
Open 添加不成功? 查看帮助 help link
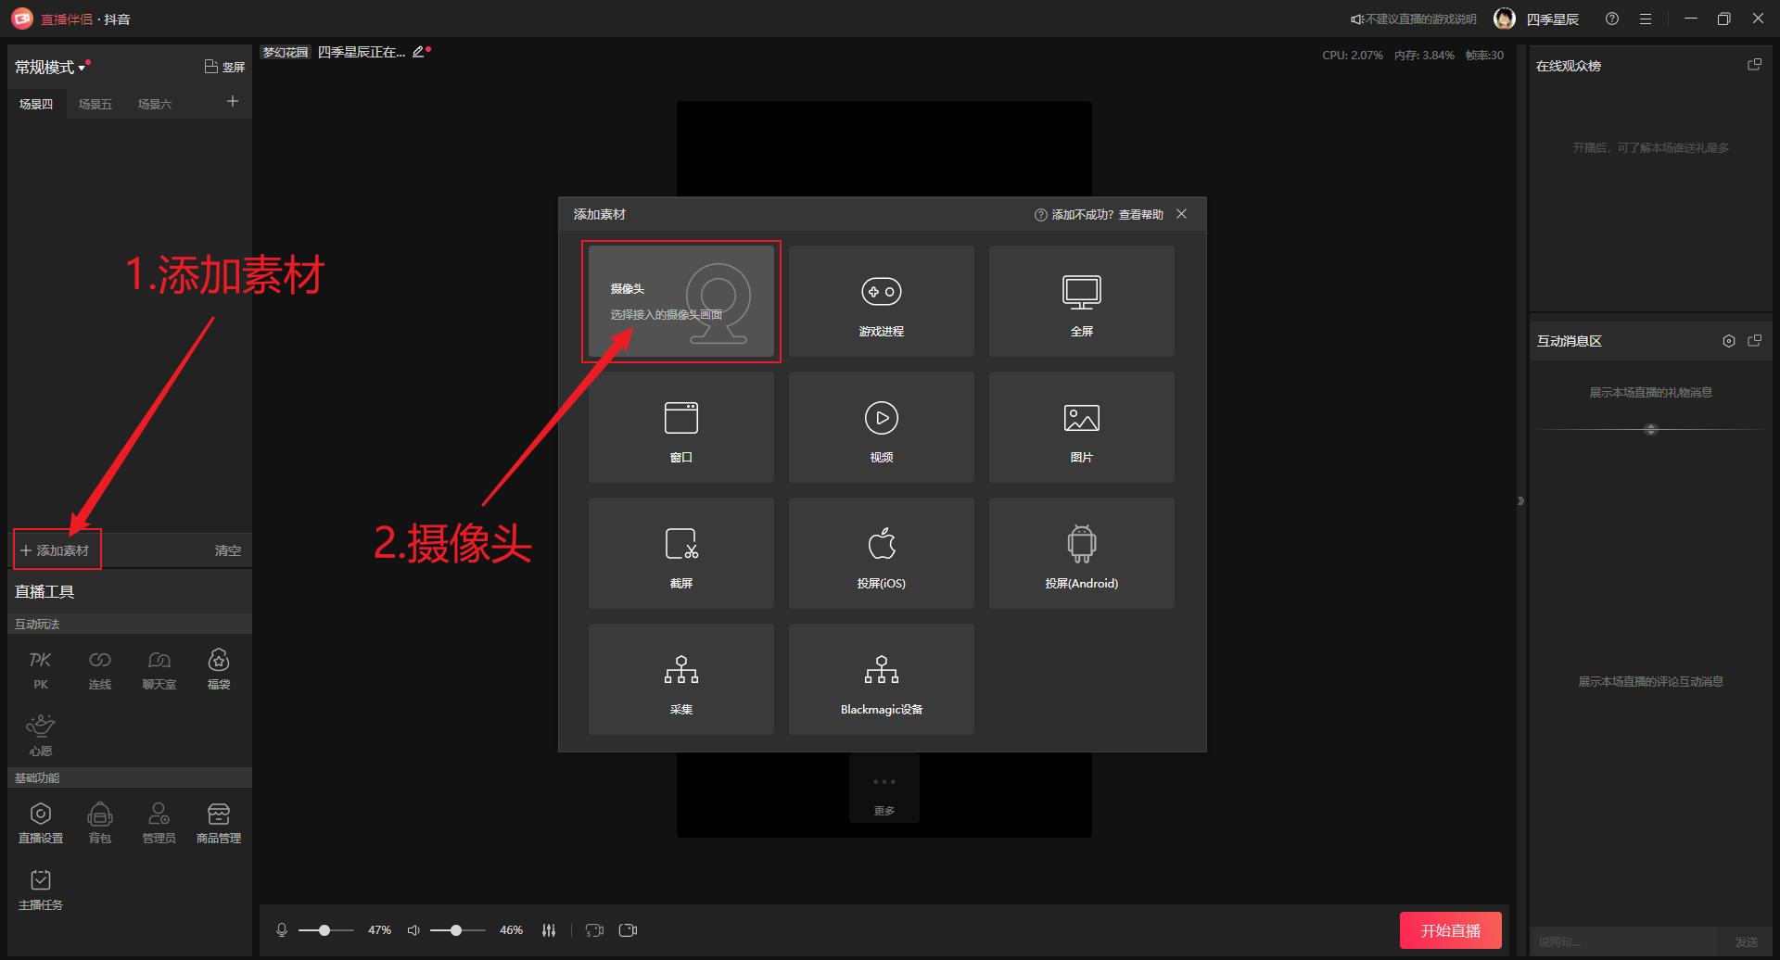[x=1099, y=214]
